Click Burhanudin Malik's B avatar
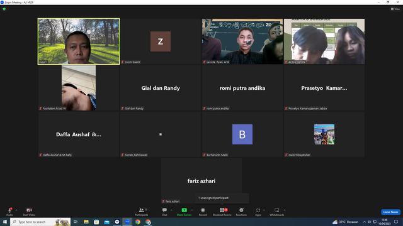This screenshot has height=226, width=403. (242, 134)
